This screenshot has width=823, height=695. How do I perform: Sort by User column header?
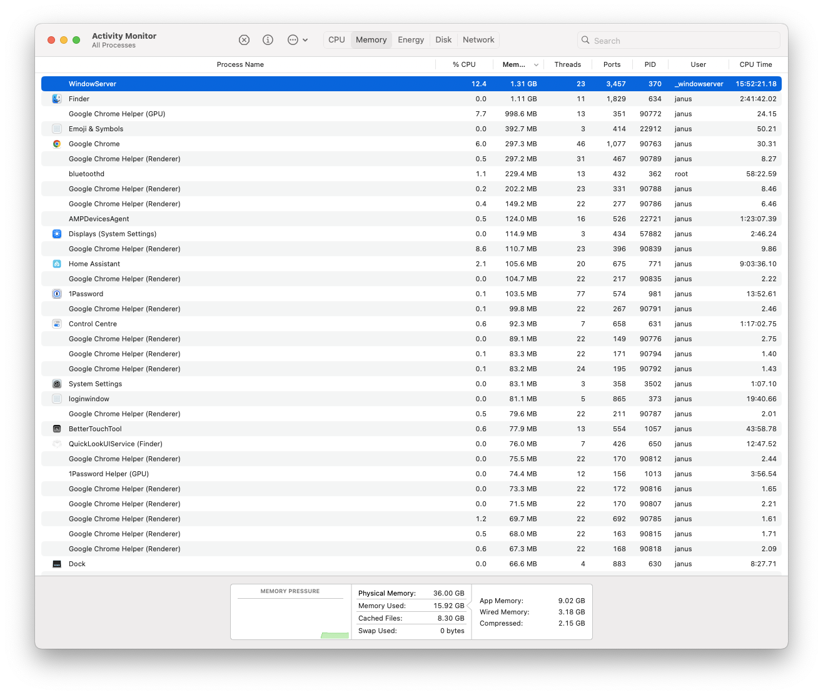coord(699,65)
